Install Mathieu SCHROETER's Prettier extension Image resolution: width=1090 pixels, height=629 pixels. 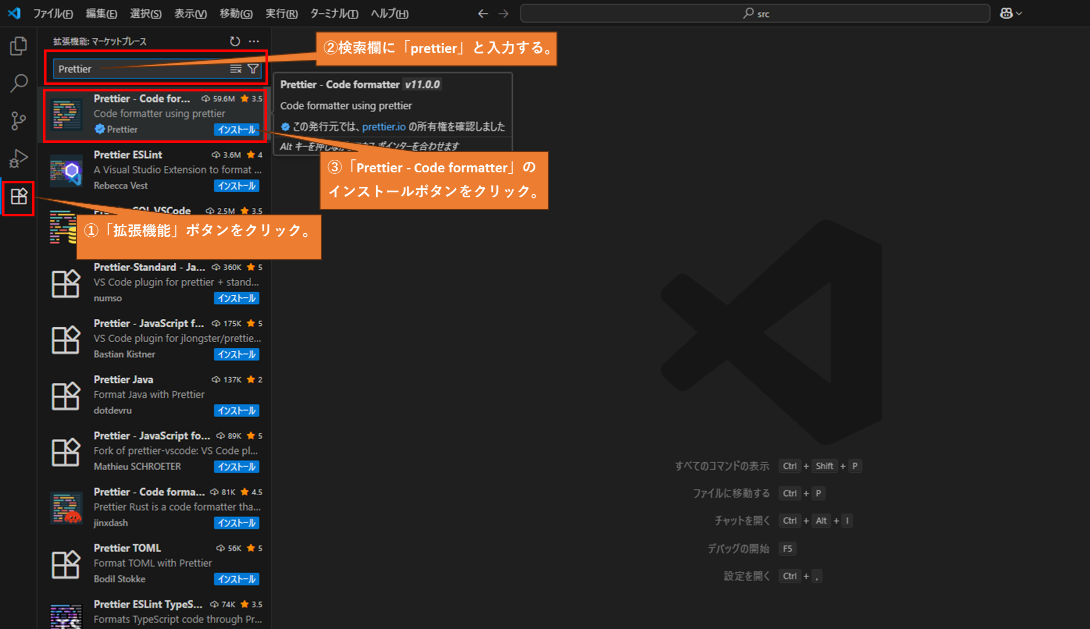[237, 467]
